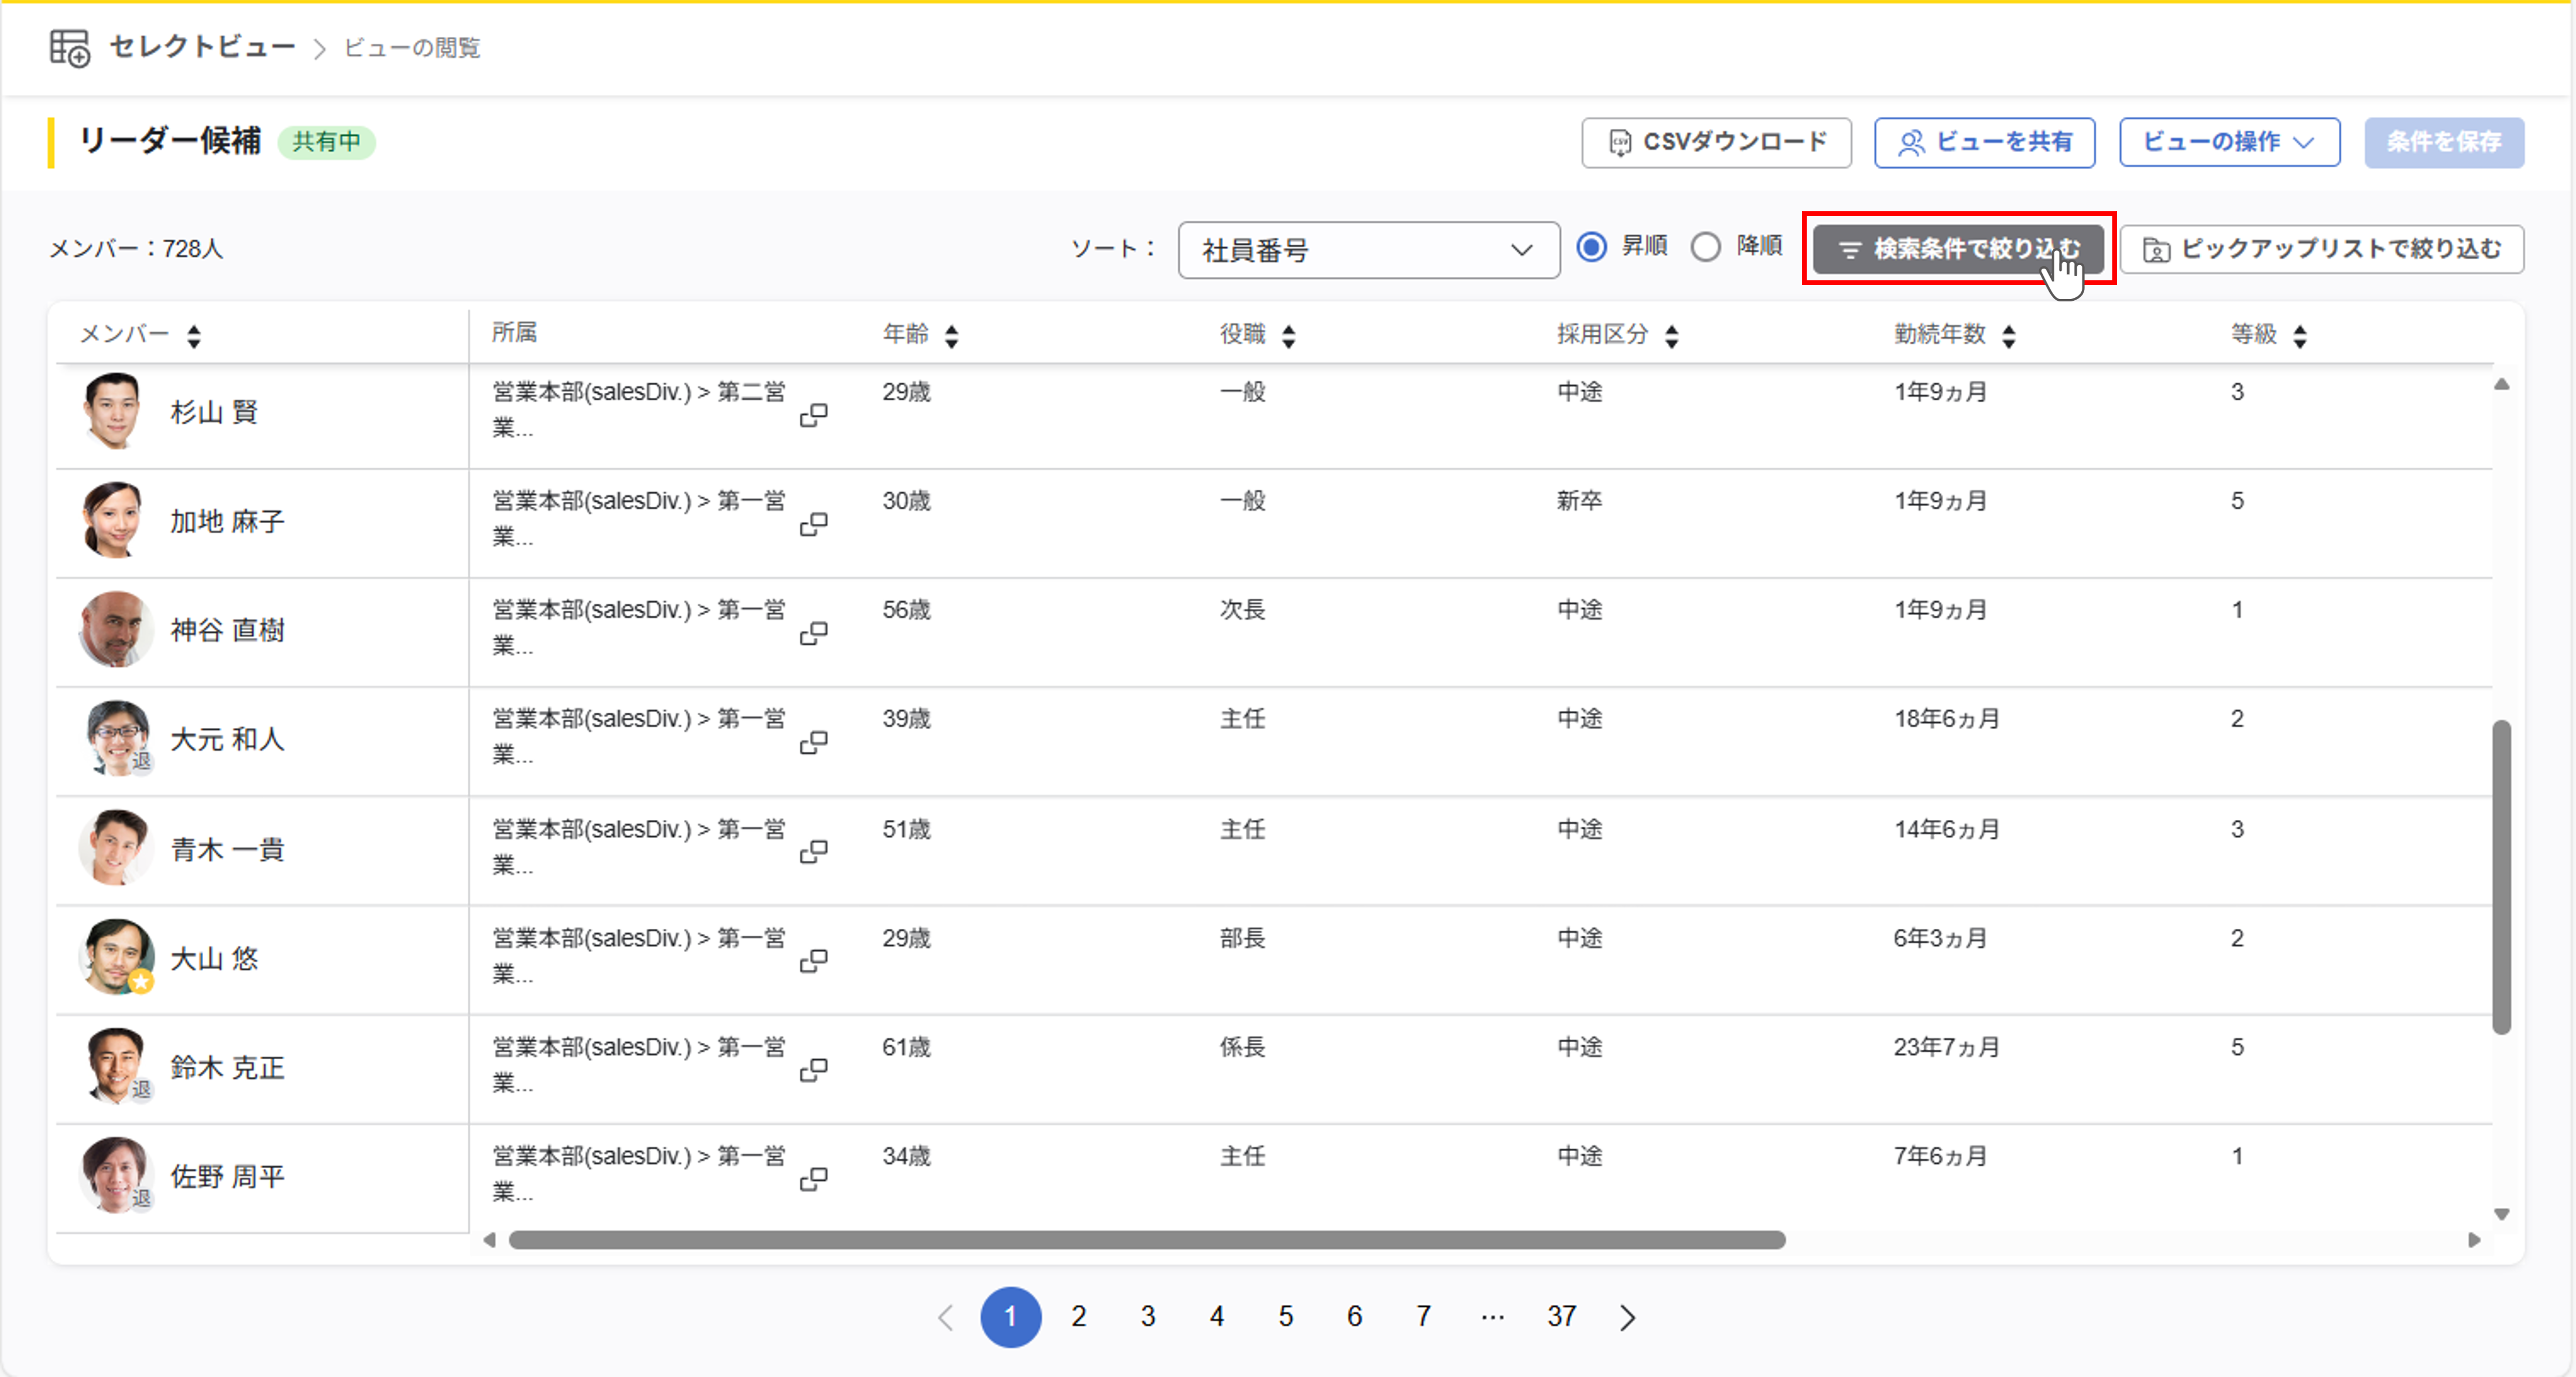
Task: Click the horizontal table scrollbar
Action: 1146,1240
